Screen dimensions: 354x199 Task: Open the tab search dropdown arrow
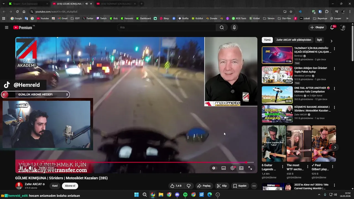coord(3,4)
